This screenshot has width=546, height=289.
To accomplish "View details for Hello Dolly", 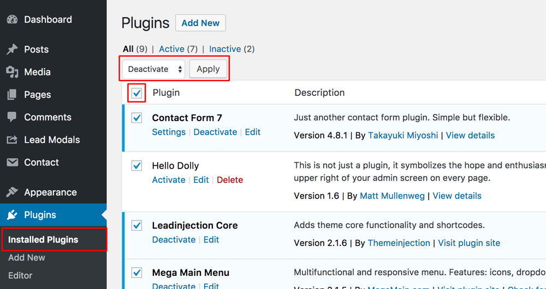I will point(457,196).
